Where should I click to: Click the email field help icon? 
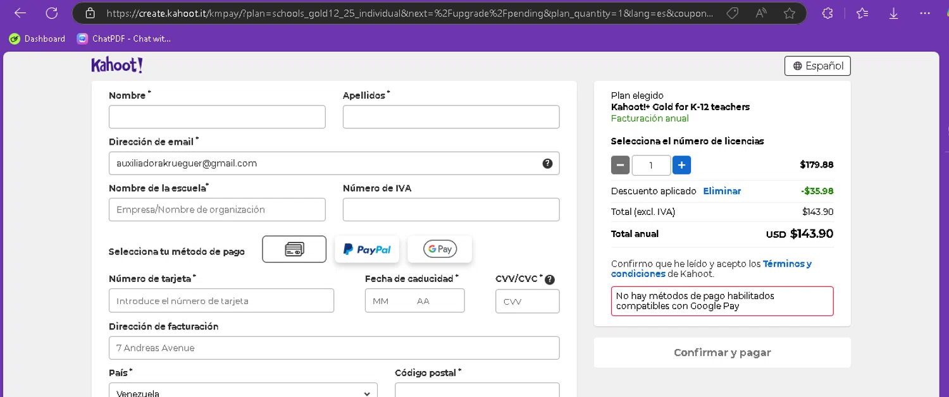pyautogui.click(x=547, y=163)
